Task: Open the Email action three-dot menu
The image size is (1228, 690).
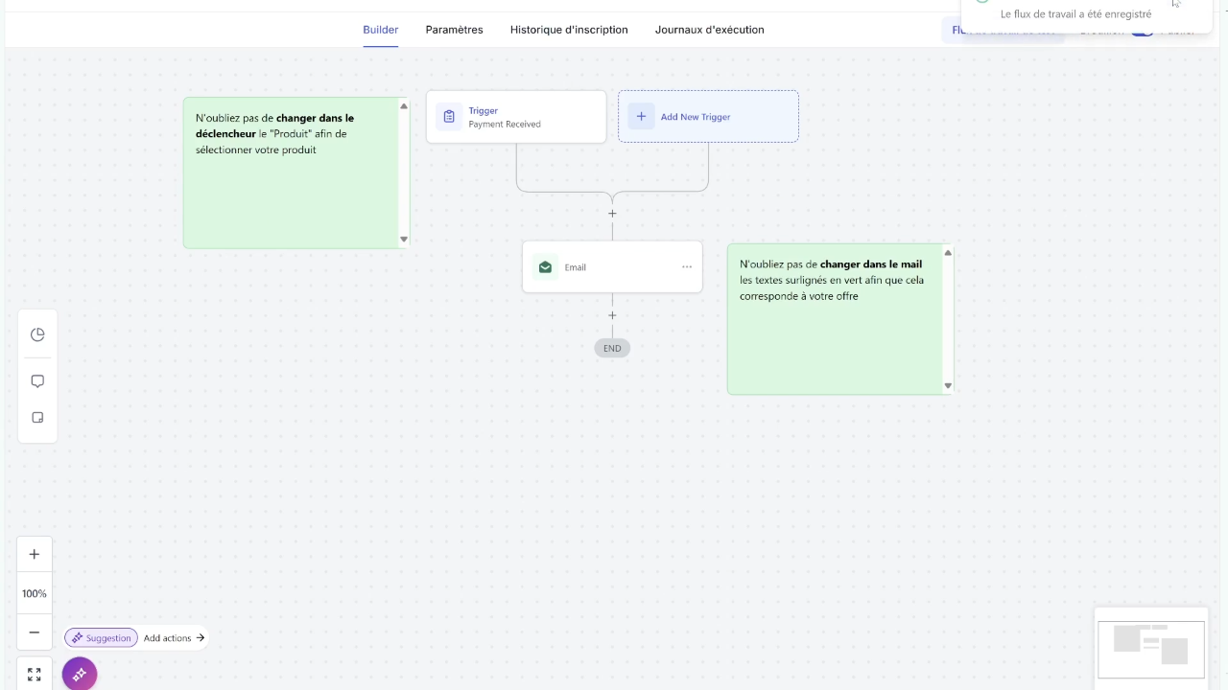Action: click(x=687, y=267)
